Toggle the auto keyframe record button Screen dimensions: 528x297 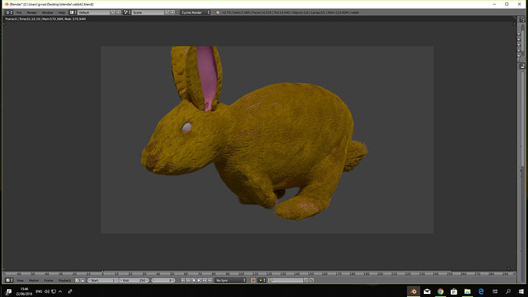(253, 280)
